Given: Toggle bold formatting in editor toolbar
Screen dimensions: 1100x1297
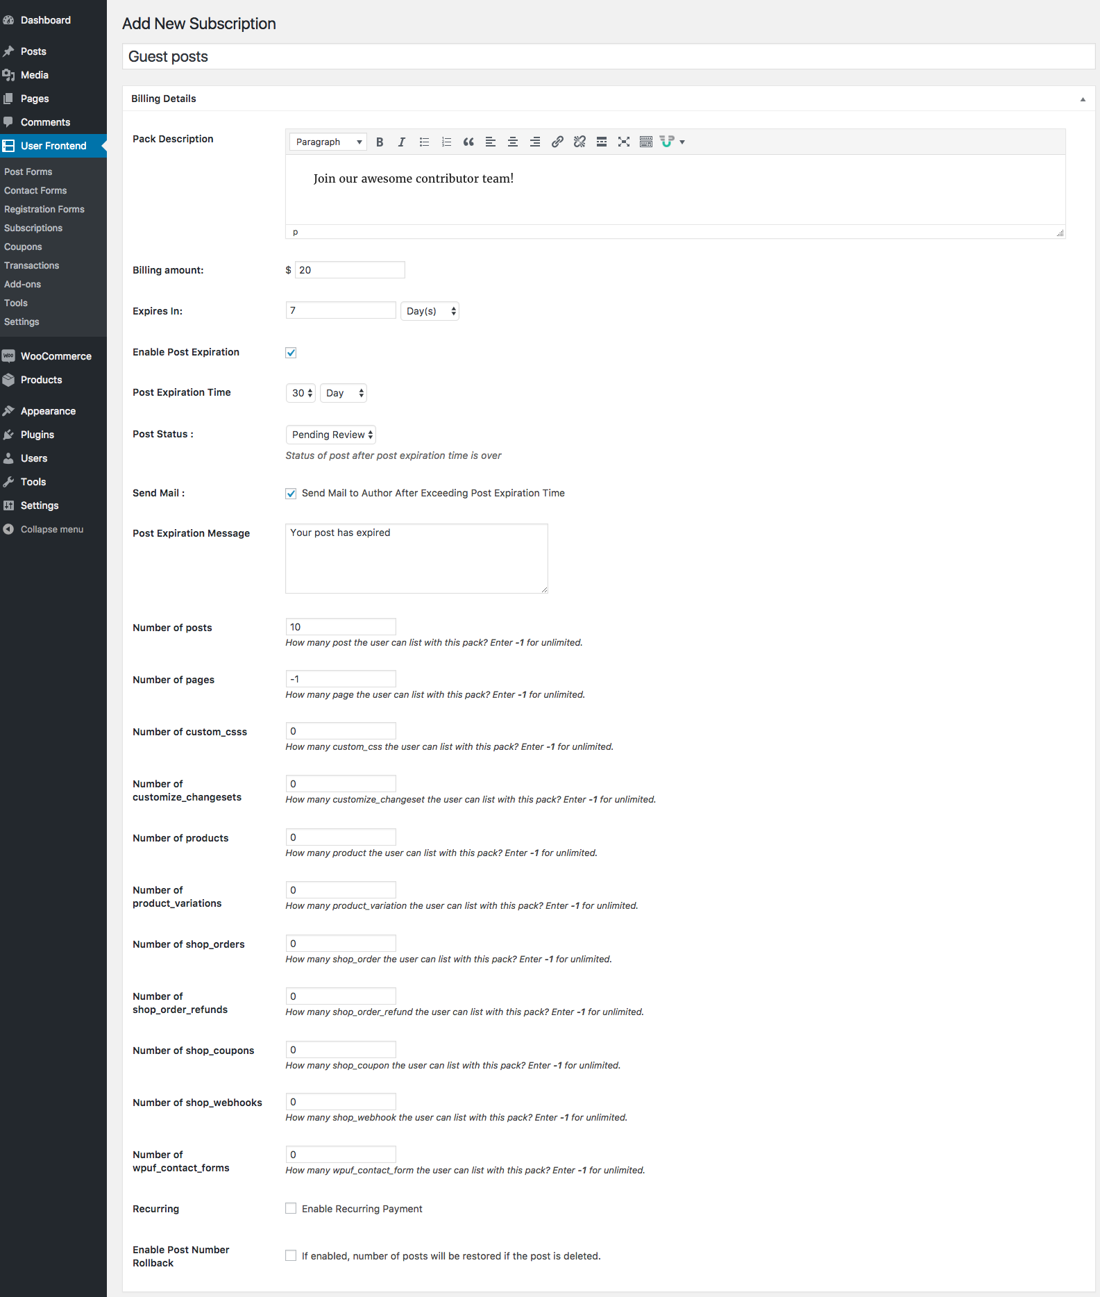Looking at the screenshot, I should [x=380, y=142].
